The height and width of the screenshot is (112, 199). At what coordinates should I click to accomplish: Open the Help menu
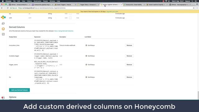pyautogui.click(x=58, y=1)
